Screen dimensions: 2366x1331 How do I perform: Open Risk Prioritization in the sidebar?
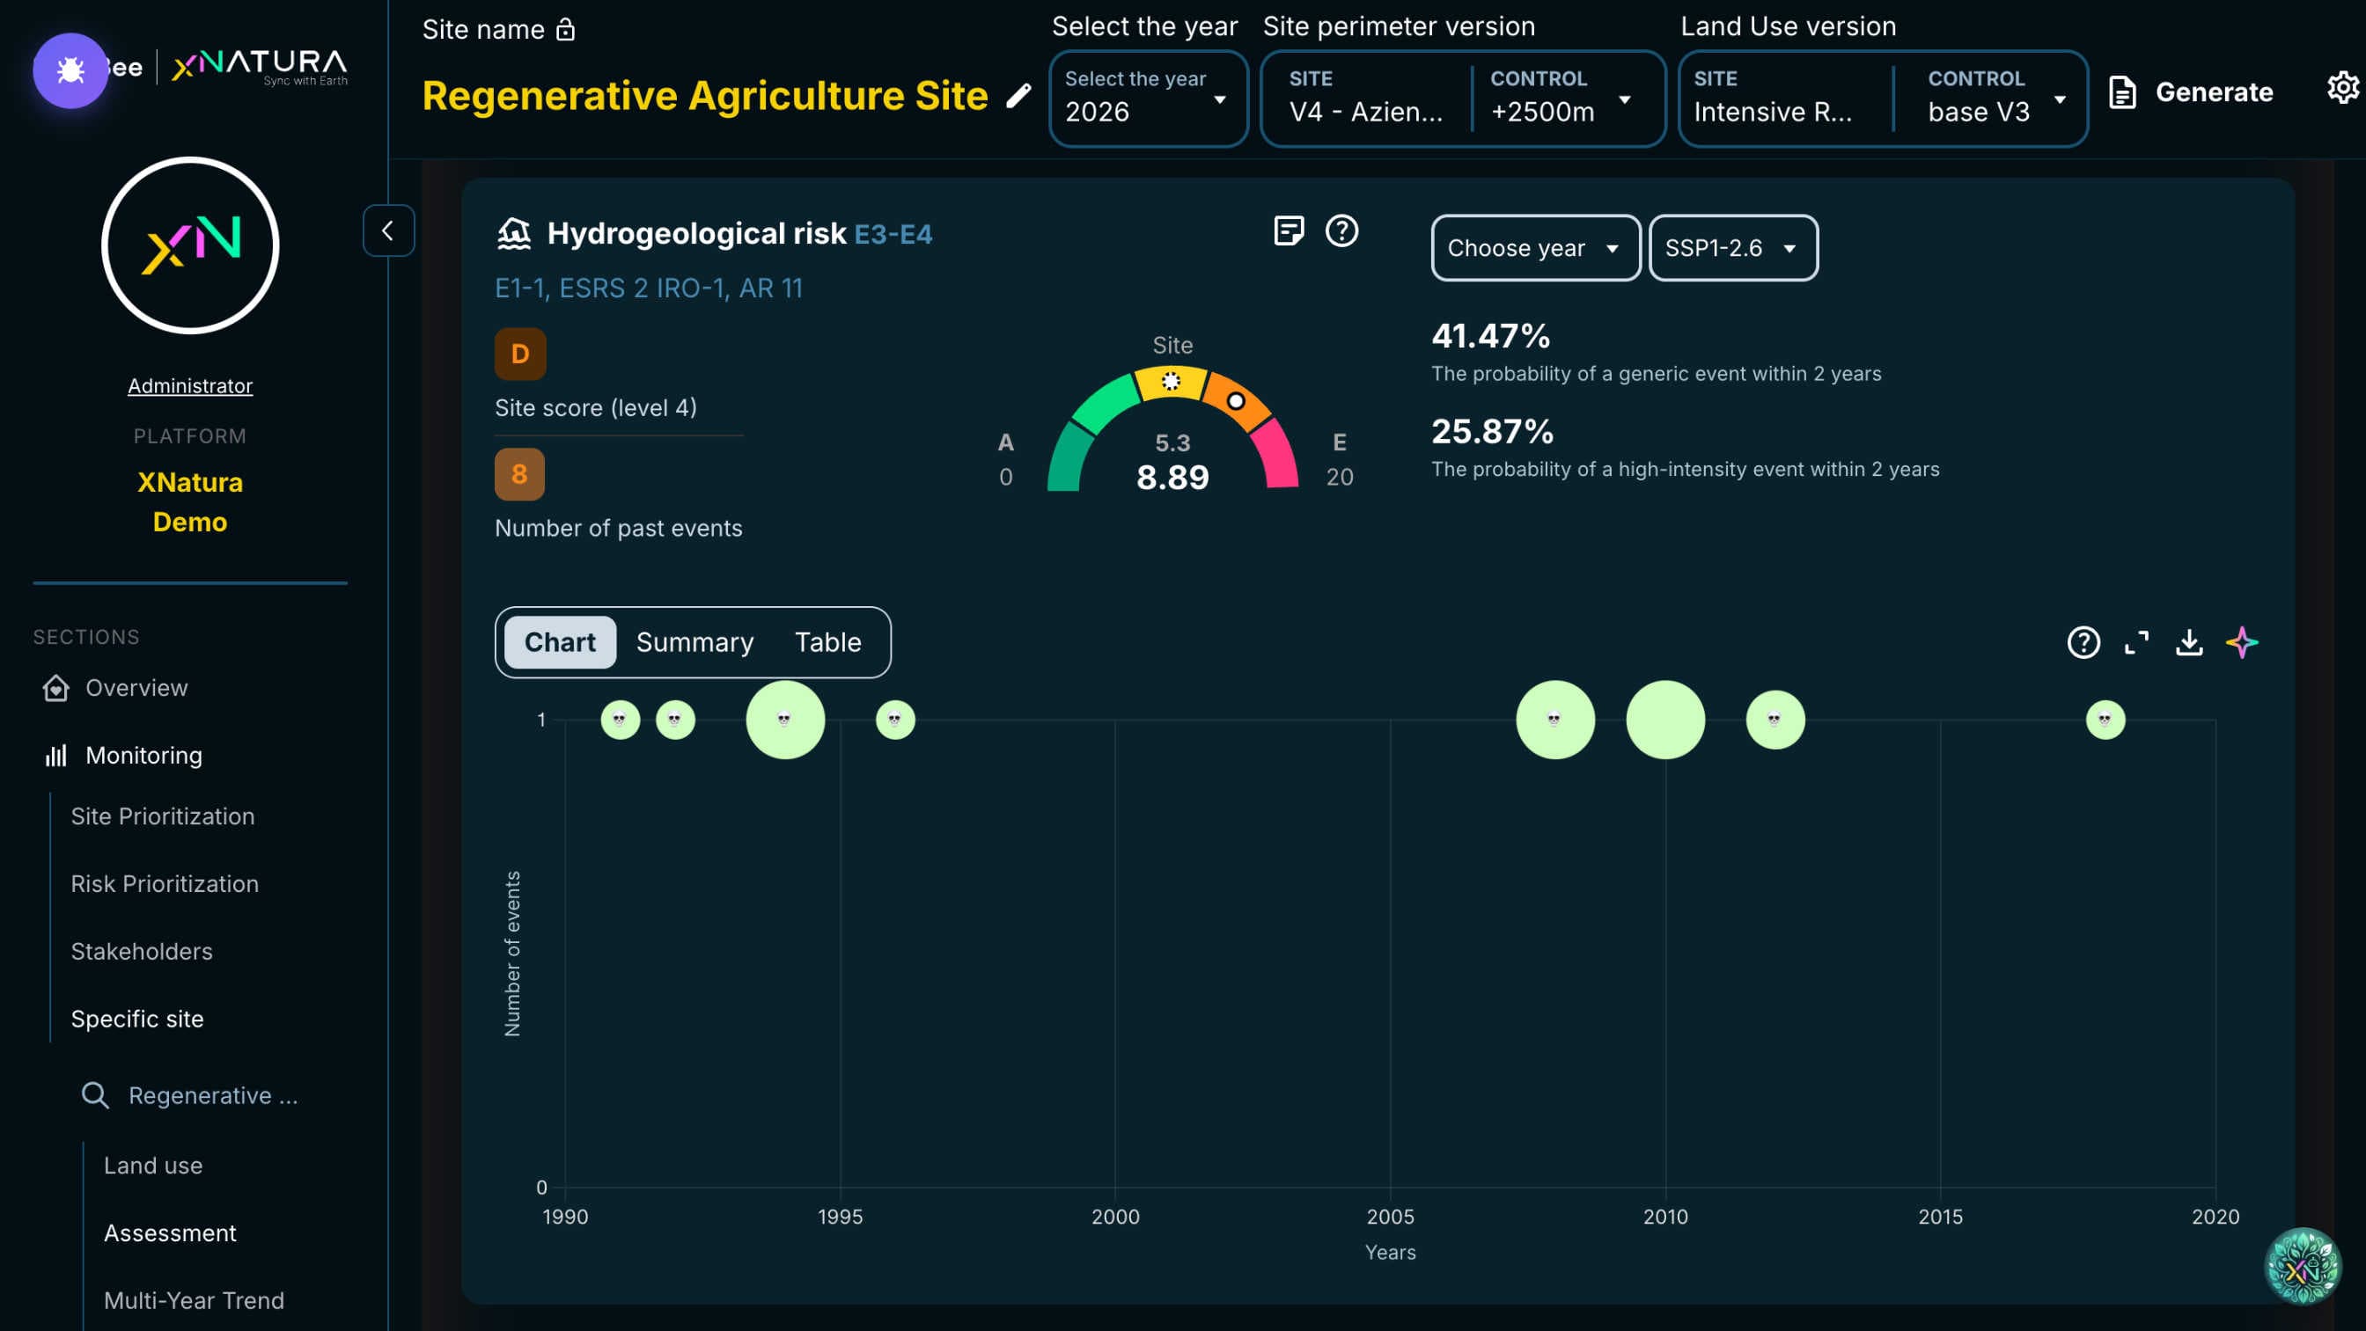(165, 884)
